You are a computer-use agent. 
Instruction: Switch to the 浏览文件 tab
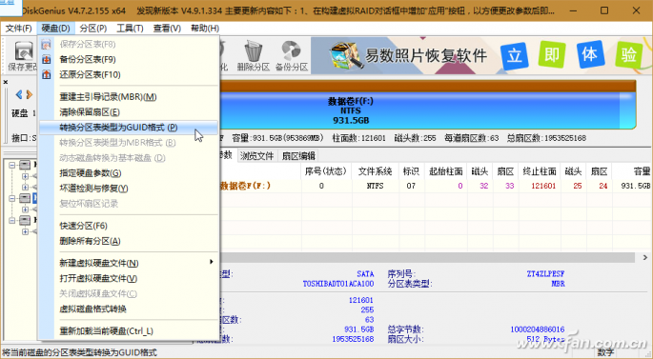pyautogui.click(x=256, y=156)
